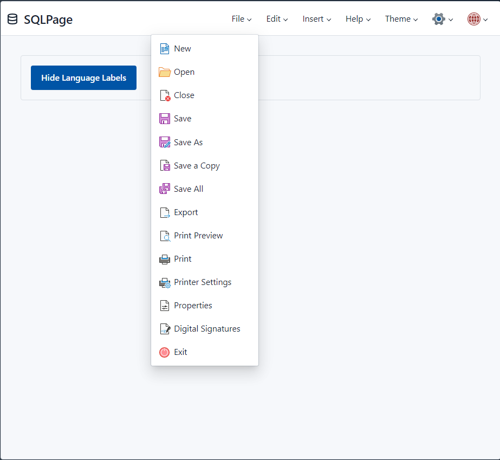
Task: Expand the Theme dropdown menu
Action: tap(401, 19)
